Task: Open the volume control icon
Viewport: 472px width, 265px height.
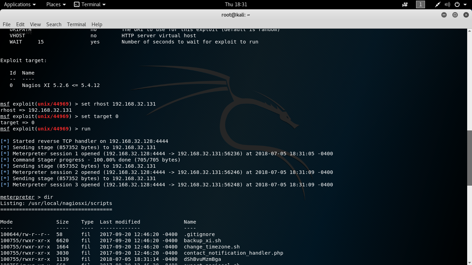Action: [447, 4]
